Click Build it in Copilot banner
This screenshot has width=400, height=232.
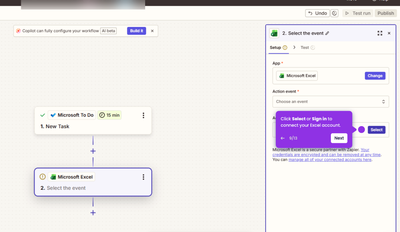coord(136,31)
